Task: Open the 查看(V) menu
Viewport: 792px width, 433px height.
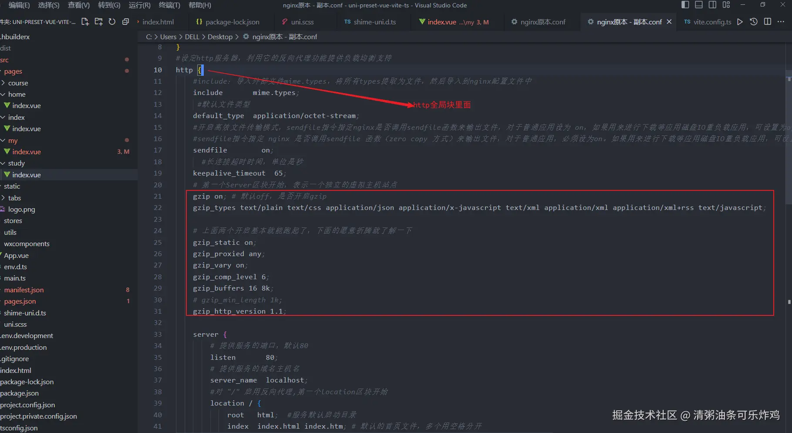Action: (79, 5)
